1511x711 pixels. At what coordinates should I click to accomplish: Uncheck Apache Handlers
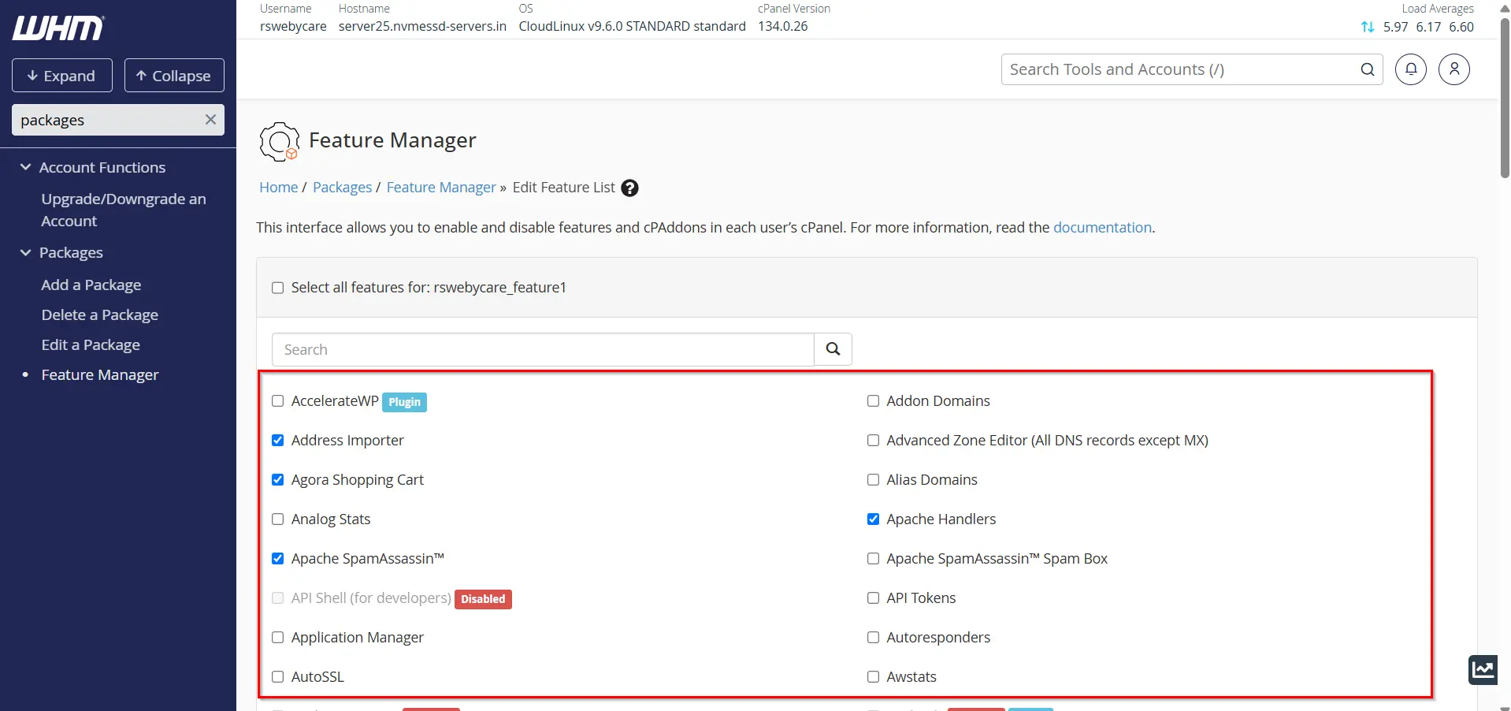pos(873,519)
